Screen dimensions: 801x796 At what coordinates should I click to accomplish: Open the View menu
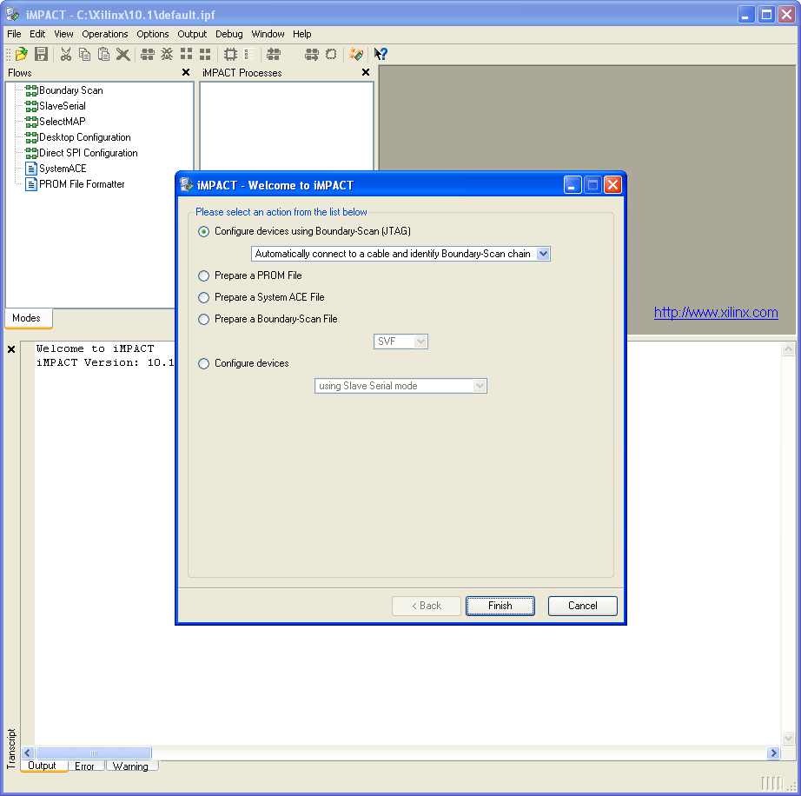pos(64,34)
